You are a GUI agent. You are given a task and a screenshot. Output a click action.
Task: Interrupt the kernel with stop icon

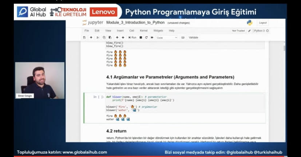point(141,37)
